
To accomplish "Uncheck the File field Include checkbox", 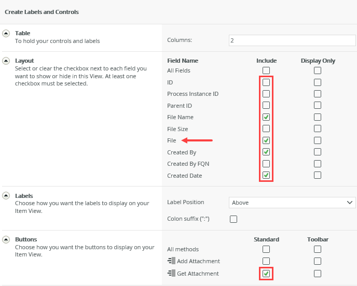I will point(266,140).
